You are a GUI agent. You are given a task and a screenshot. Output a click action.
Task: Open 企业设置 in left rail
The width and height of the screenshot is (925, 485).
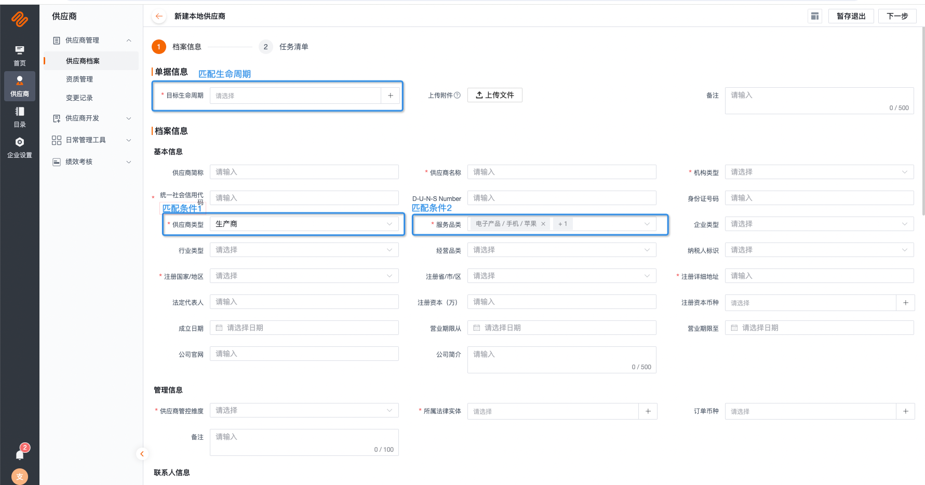pyautogui.click(x=20, y=147)
